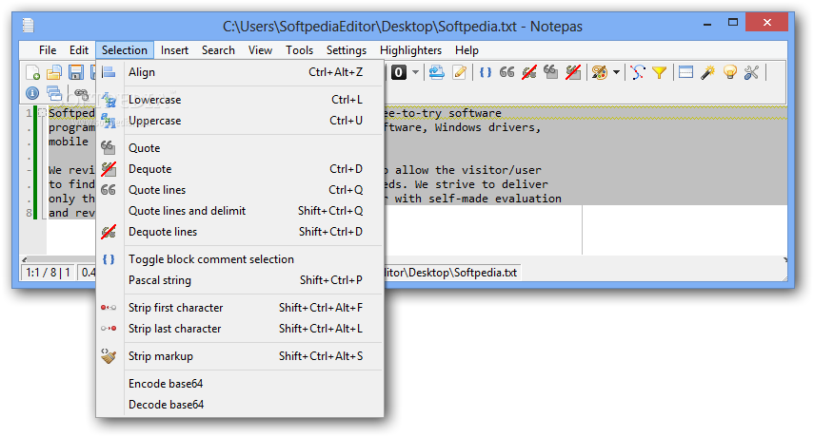Select Quote lines and delimit
This screenshot has height=437, width=814.
[240, 211]
